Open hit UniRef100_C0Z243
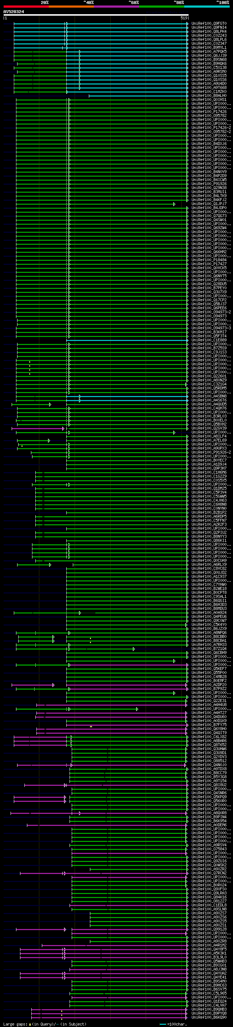This screenshot has height=1027, width=233. point(209,35)
